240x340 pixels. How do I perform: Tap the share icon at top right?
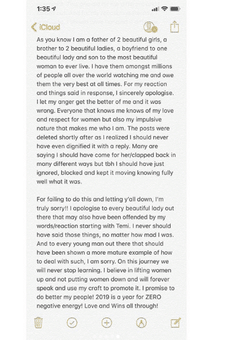click(x=175, y=27)
